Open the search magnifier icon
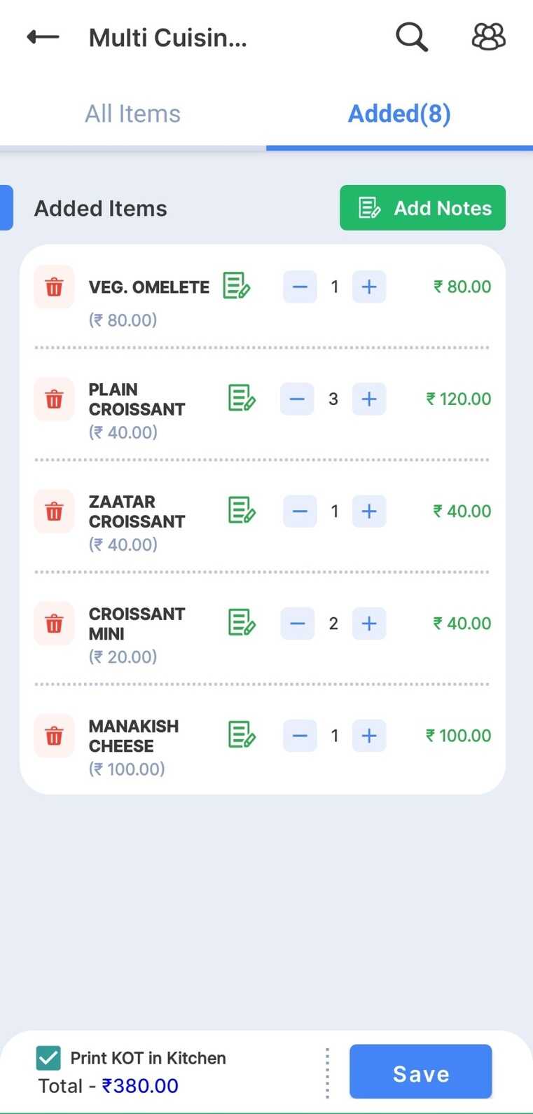The image size is (533, 1114). tap(411, 36)
